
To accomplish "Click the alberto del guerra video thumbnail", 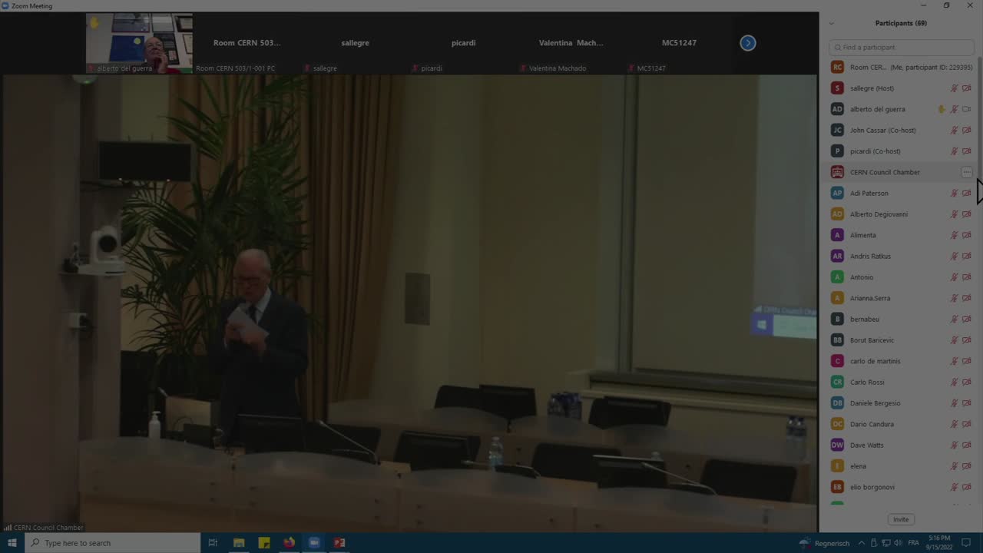I will (x=139, y=43).
